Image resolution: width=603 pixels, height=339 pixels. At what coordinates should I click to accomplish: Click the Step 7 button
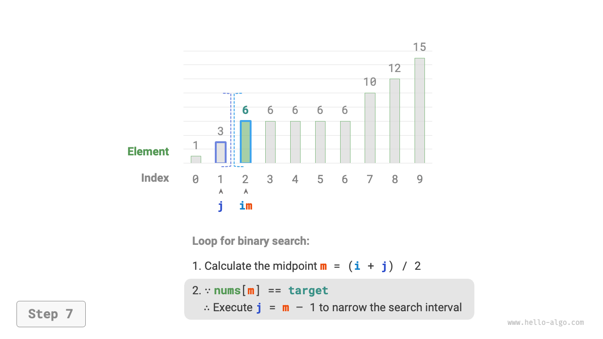[x=51, y=314]
